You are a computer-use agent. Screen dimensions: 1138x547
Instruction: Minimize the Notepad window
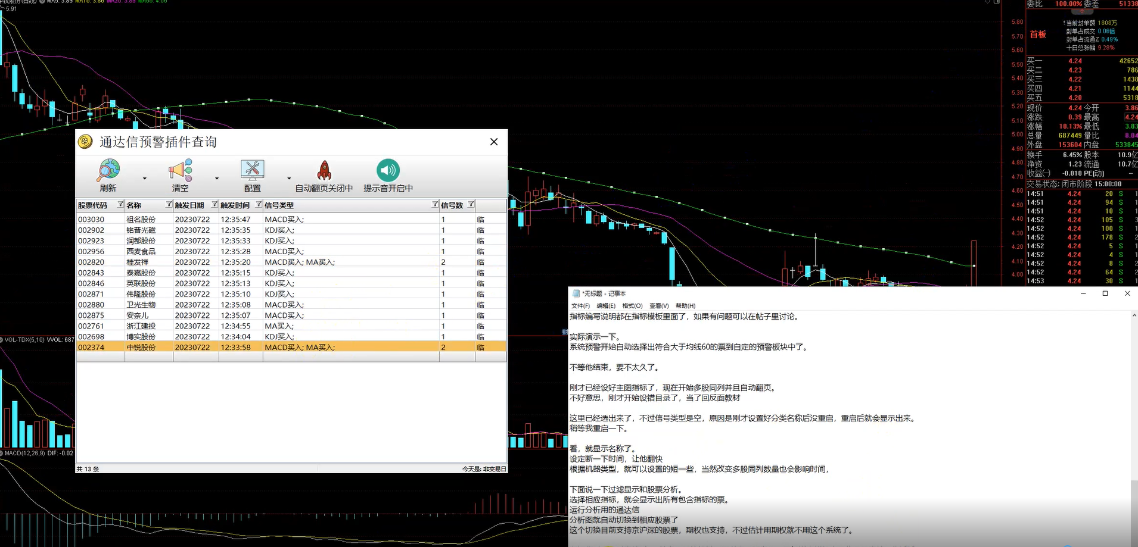[1083, 293]
